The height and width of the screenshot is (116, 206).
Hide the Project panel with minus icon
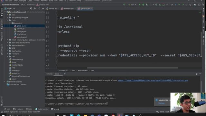pyautogui.click(x=43, y=9)
